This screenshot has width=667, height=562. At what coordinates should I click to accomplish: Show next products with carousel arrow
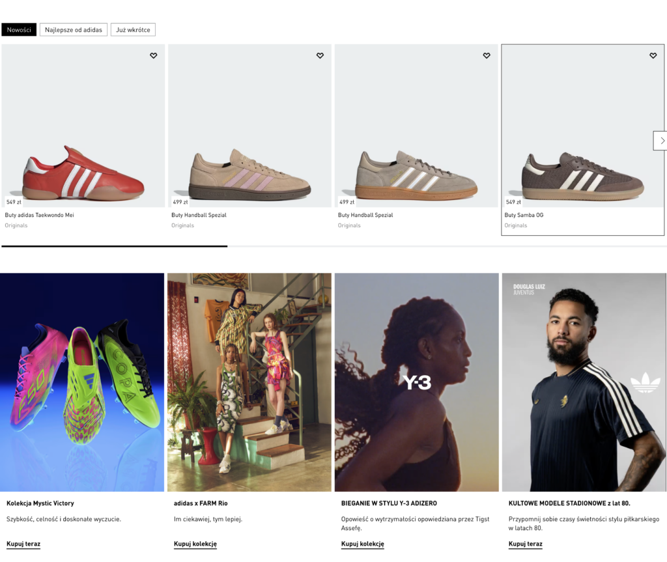point(661,141)
